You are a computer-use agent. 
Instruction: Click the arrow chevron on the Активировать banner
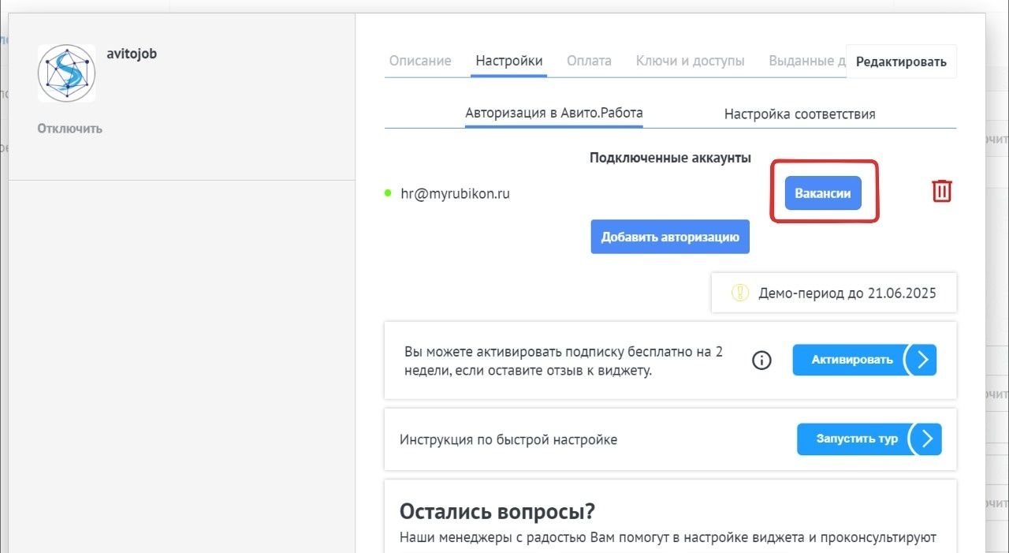click(924, 360)
